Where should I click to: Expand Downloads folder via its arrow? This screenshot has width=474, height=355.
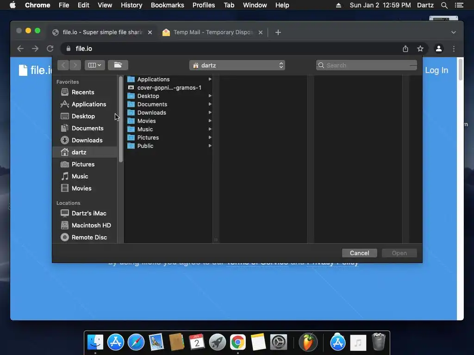(x=210, y=112)
